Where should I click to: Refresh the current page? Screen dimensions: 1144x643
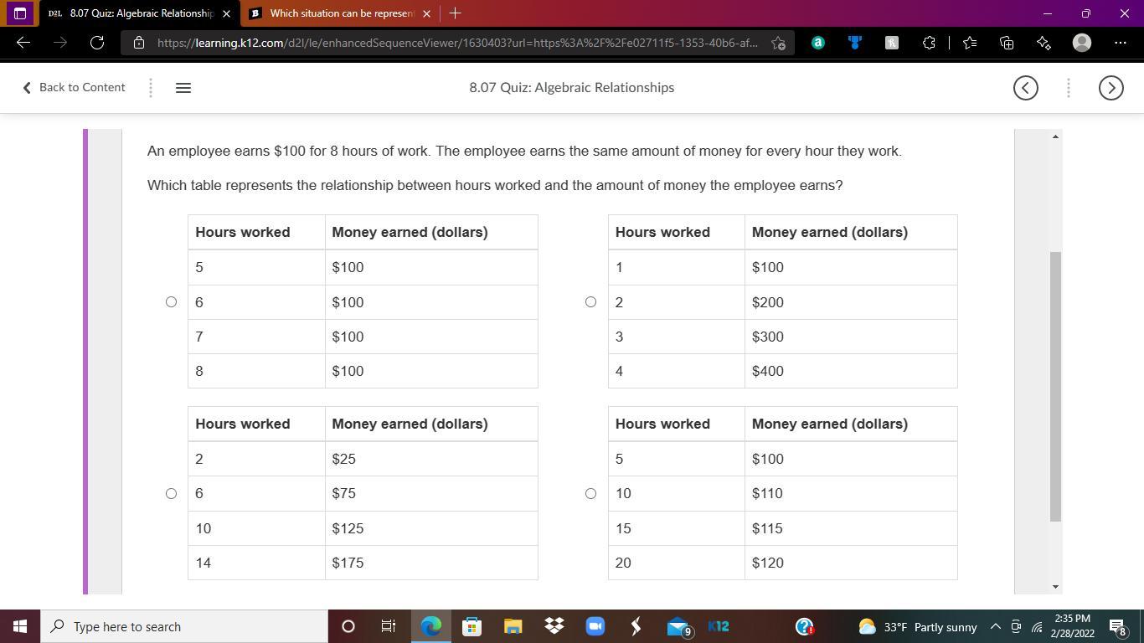(x=97, y=43)
